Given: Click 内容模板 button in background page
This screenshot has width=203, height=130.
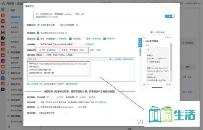Looking at the screenshot, I should [x=187, y=43].
